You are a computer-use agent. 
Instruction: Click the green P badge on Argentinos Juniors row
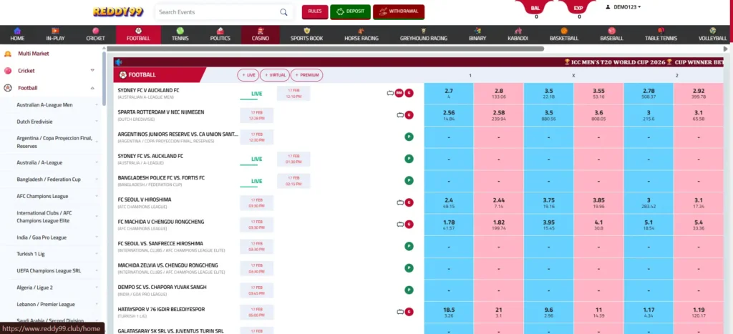pyautogui.click(x=409, y=137)
